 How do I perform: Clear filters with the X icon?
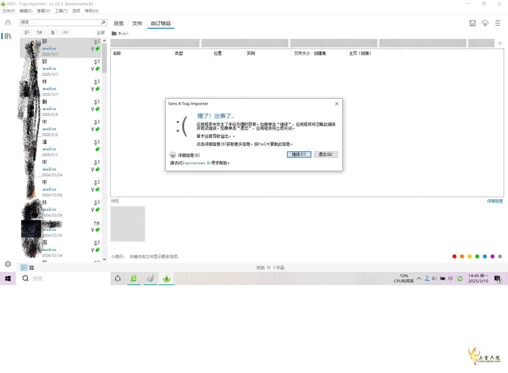500,43
